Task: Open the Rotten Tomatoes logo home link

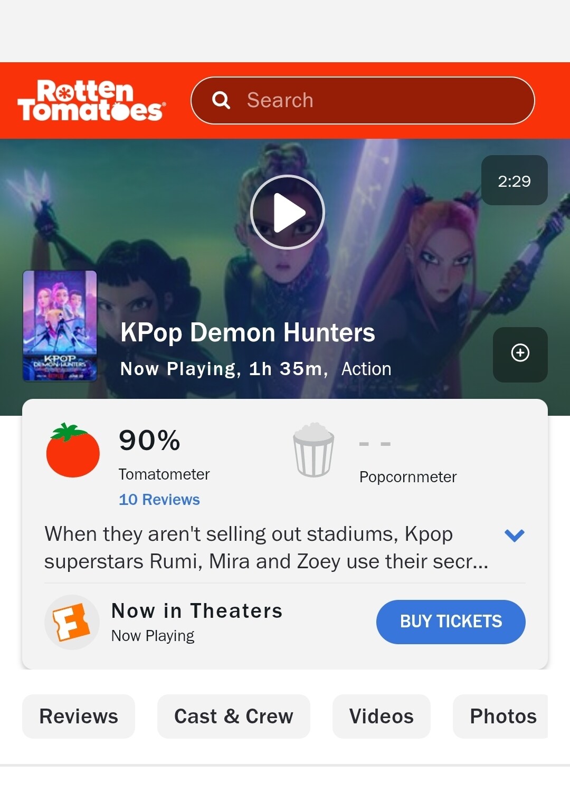Action: pos(92,100)
